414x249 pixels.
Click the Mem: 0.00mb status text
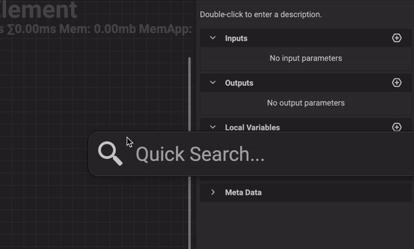click(97, 29)
